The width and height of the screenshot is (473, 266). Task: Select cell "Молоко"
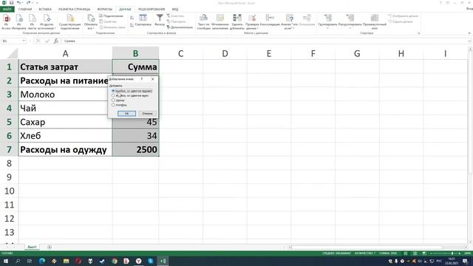tap(65, 95)
